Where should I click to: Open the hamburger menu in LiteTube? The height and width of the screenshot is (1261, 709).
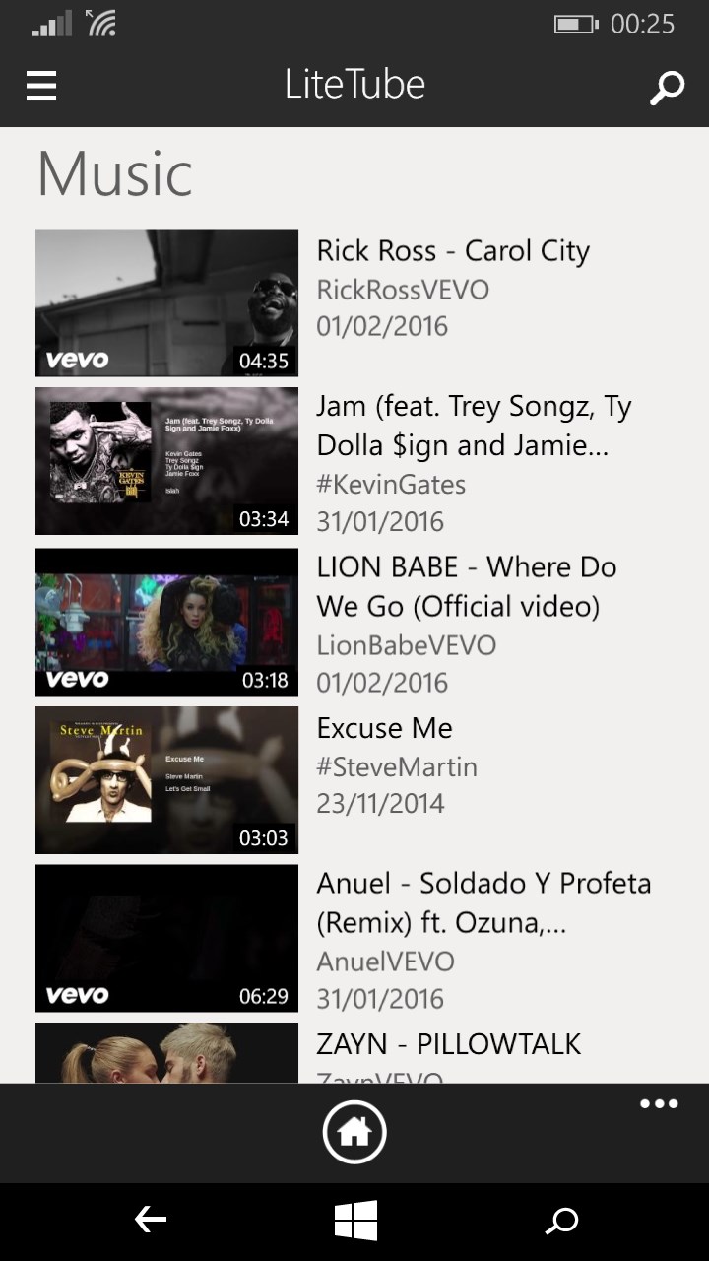41,86
